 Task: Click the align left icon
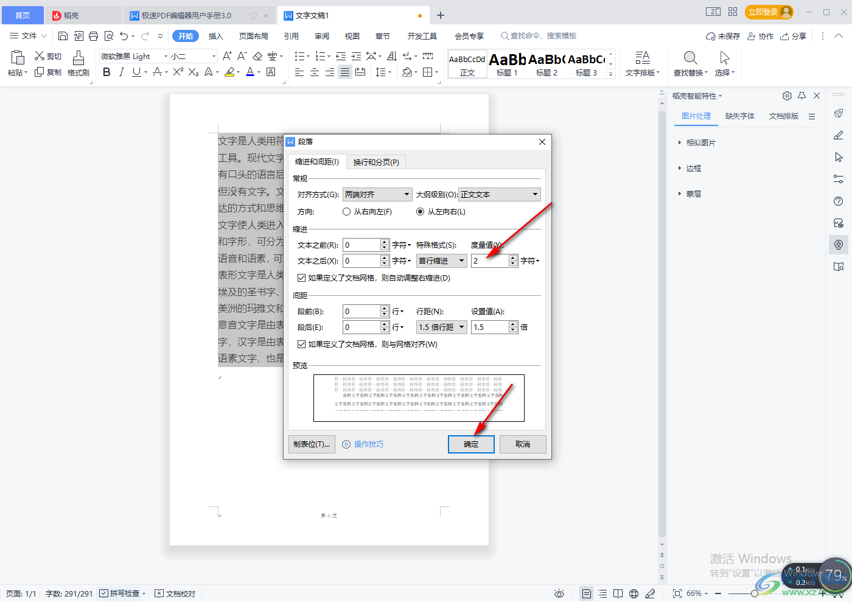click(299, 72)
